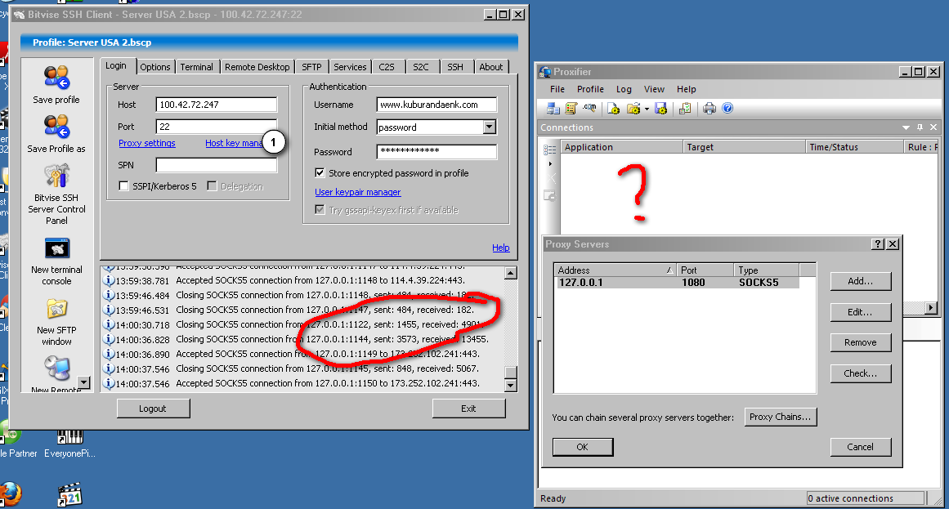
Task: Click the Host input field
Action: click(x=216, y=105)
